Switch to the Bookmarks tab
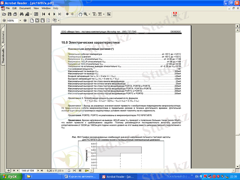This screenshot has height=180, width=240. click(x=3, y=37)
